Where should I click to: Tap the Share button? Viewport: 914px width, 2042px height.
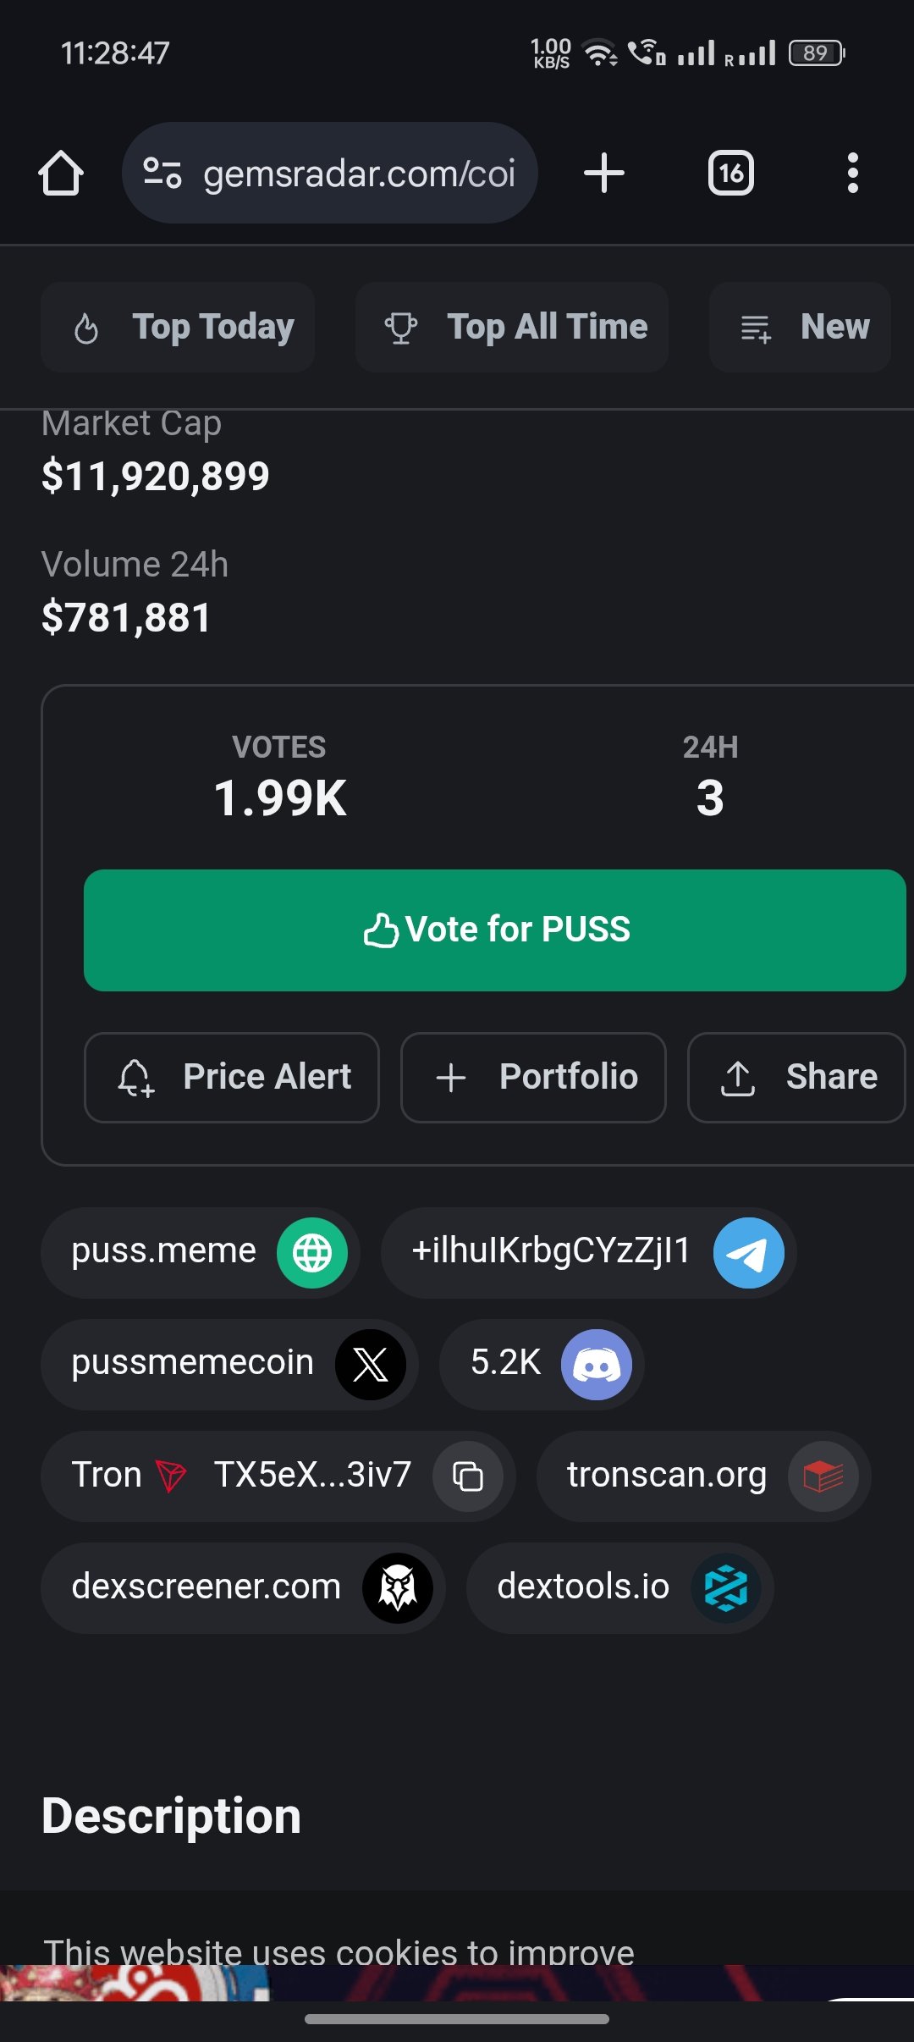pyautogui.click(x=796, y=1078)
